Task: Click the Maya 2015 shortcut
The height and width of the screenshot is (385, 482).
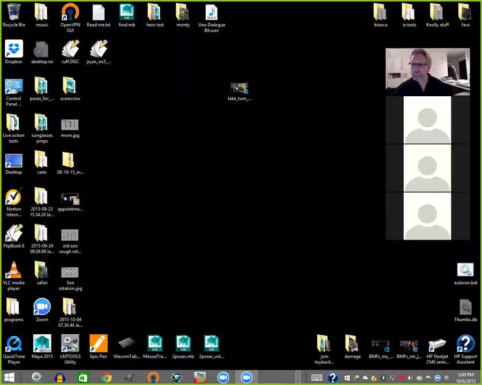Action: tap(42, 347)
